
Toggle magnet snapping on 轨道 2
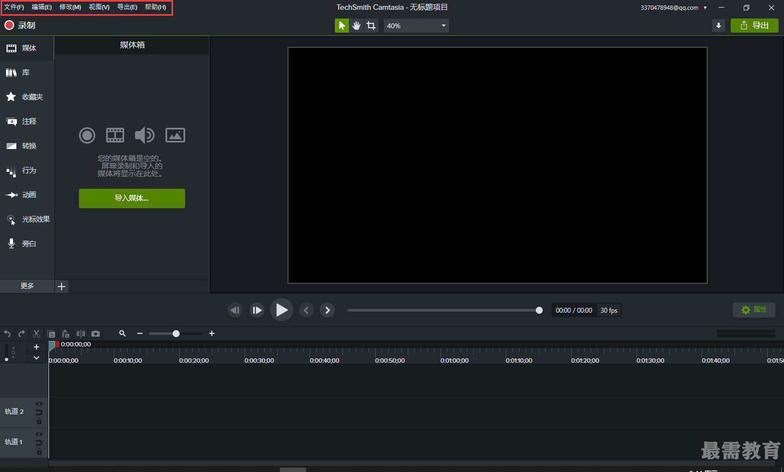tap(39, 412)
